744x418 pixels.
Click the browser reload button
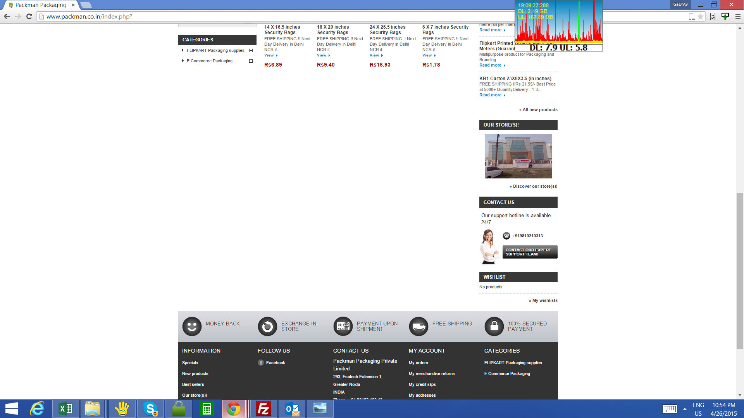click(x=29, y=16)
